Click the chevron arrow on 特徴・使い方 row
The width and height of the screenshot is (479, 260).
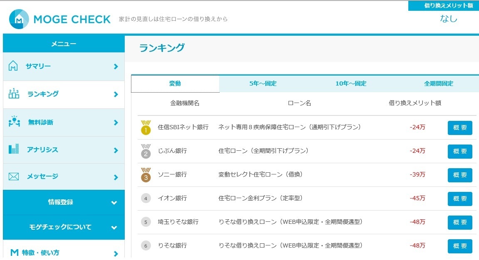pos(116,254)
